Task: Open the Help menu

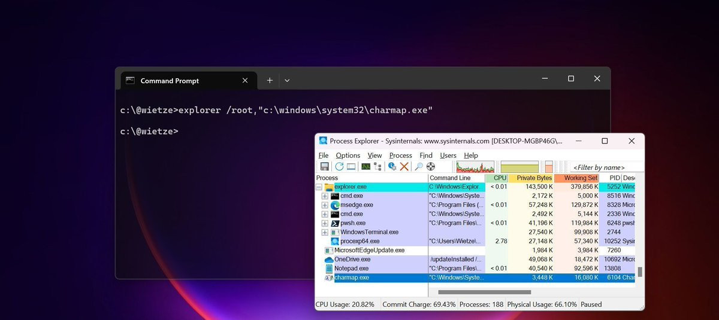Action: (x=471, y=156)
